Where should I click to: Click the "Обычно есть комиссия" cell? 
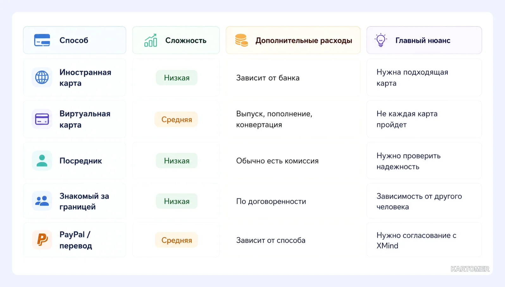coord(277,161)
